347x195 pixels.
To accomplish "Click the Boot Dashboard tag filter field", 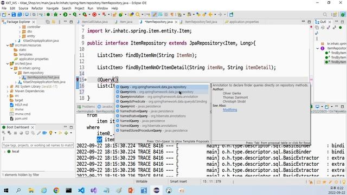I will point(37,145).
